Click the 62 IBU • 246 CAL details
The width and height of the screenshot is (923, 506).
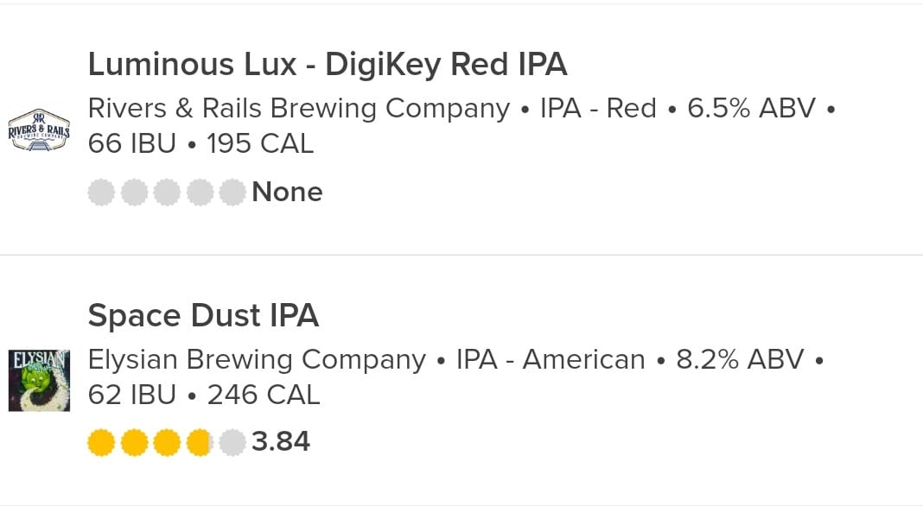pos(204,395)
